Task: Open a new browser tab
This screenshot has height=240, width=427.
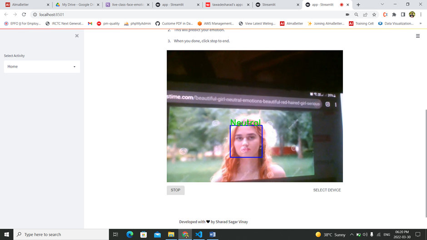Action: pyautogui.click(x=358, y=5)
